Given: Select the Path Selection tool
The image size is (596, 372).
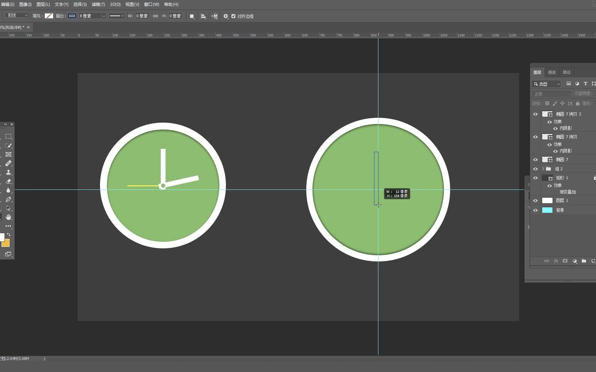Looking at the screenshot, I should (x=8, y=208).
